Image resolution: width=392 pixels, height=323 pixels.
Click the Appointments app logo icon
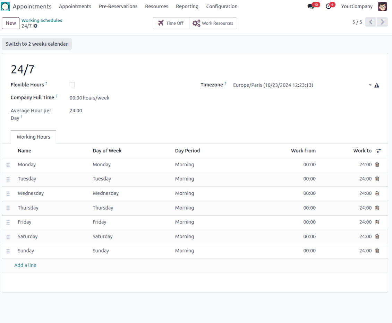6,6
